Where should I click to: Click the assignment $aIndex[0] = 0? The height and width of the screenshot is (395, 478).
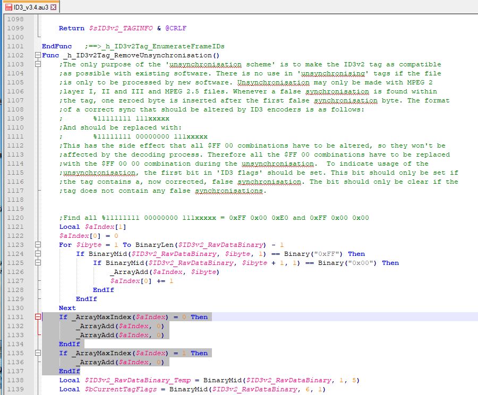tap(89, 236)
